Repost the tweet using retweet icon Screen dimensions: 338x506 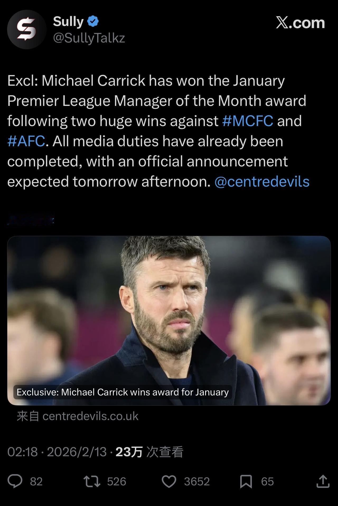92,481
